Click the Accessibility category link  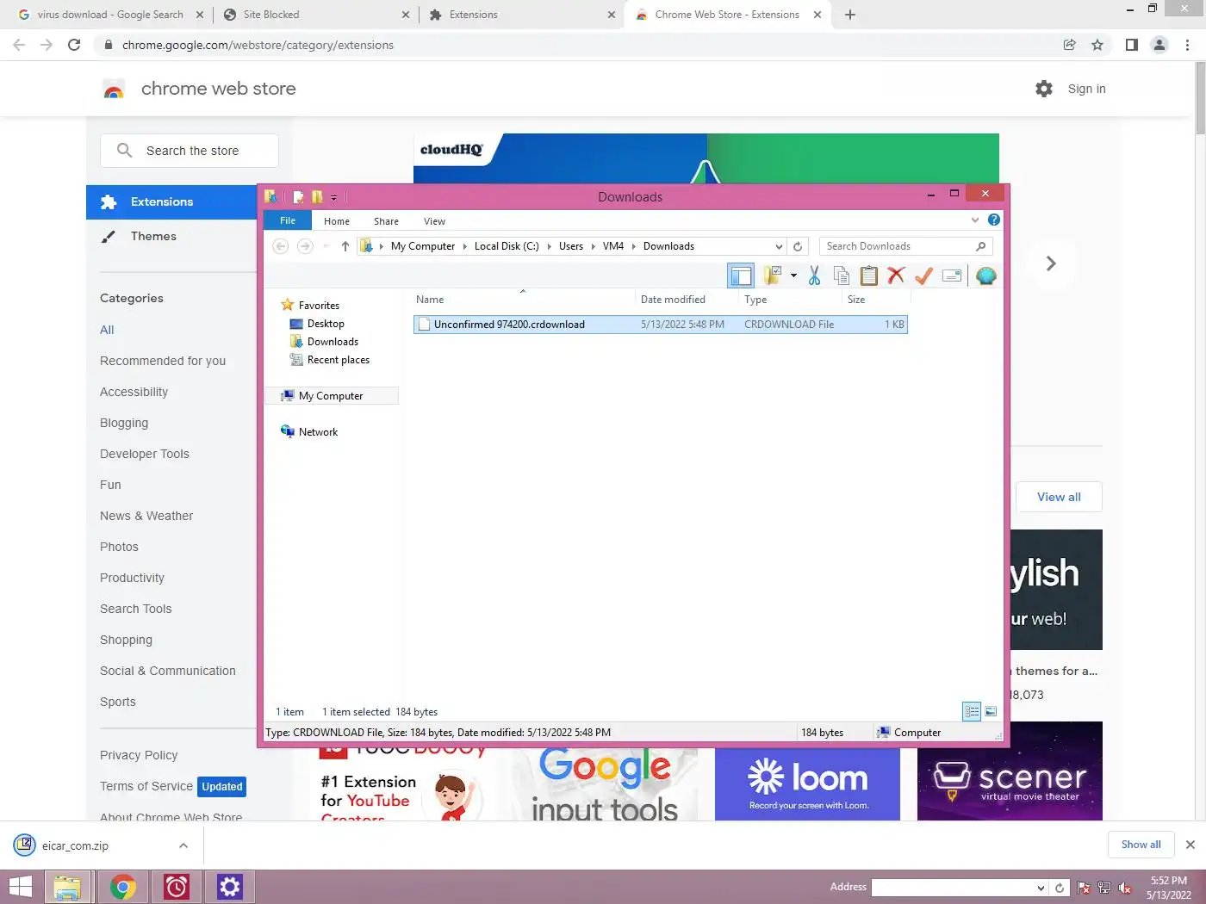pyautogui.click(x=134, y=392)
